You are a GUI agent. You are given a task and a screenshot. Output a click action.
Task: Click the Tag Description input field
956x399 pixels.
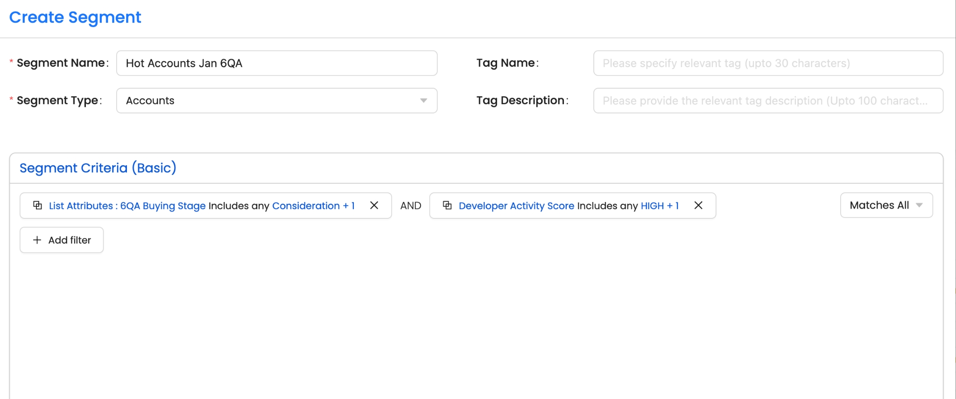pyautogui.click(x=768, y=100)
